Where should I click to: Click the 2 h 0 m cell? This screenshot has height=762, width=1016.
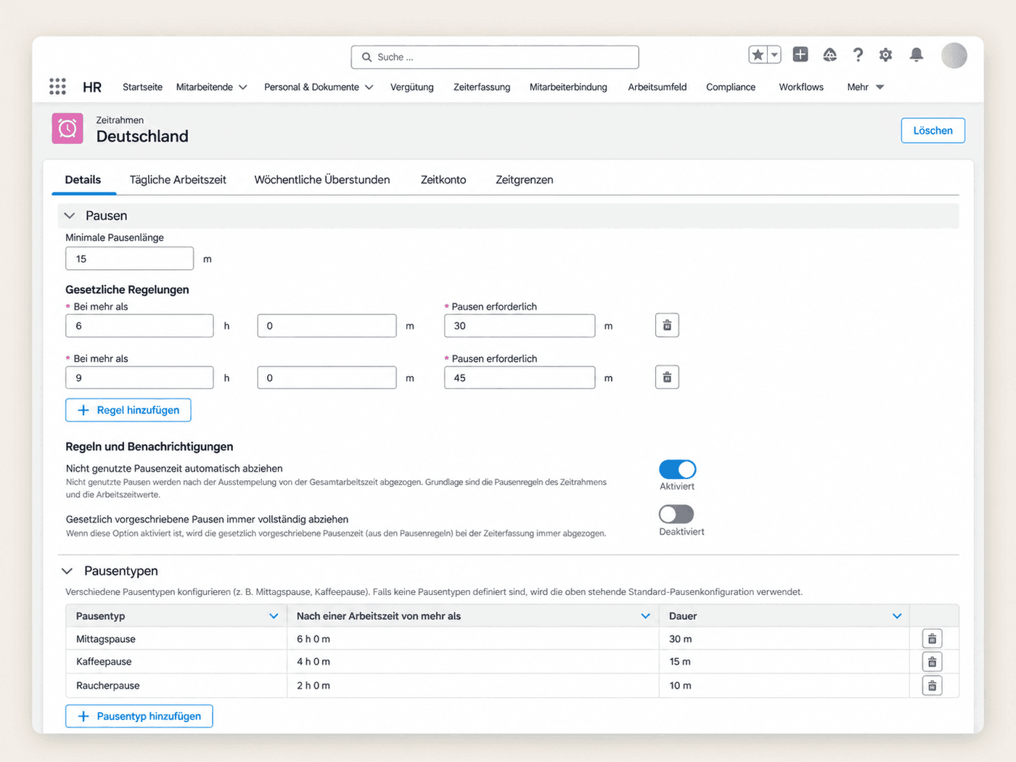pos(472,686)
